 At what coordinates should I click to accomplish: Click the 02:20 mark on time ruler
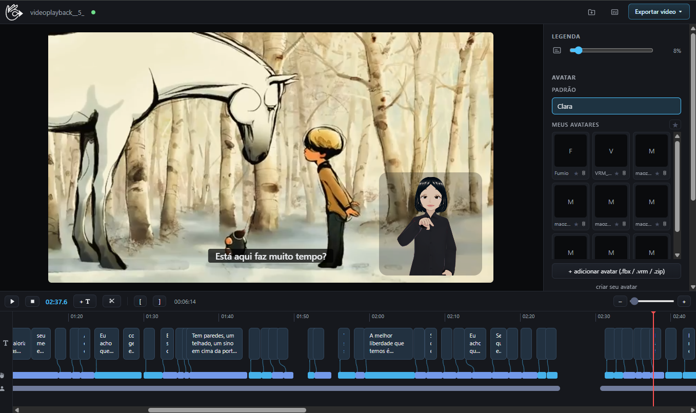coord(528,317)
